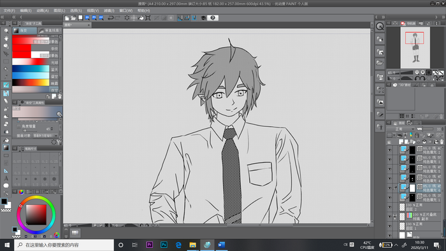Click the Redo arrow in command bar
446x251 pixels.
pos(117,18)
